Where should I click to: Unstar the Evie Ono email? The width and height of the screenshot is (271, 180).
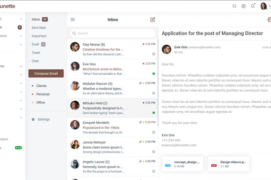click(154, 74)
